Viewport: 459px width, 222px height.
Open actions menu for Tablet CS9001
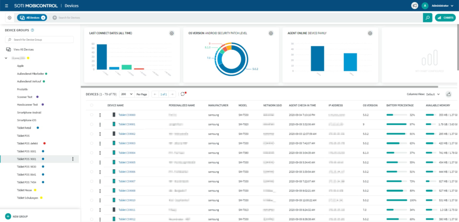click(x=100, y=125)
